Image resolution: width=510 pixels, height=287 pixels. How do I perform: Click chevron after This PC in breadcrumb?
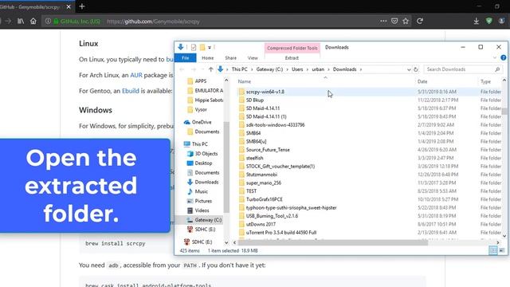point(252,69)
